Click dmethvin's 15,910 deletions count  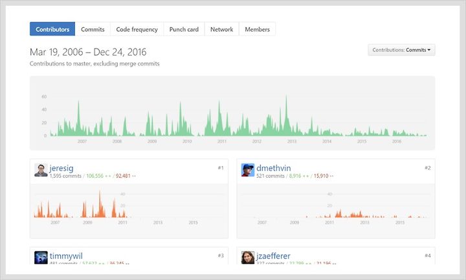pos(324,176)
